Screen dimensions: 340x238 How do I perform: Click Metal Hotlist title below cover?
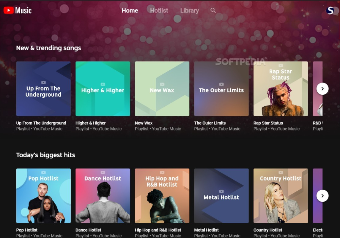coord(206,230)
